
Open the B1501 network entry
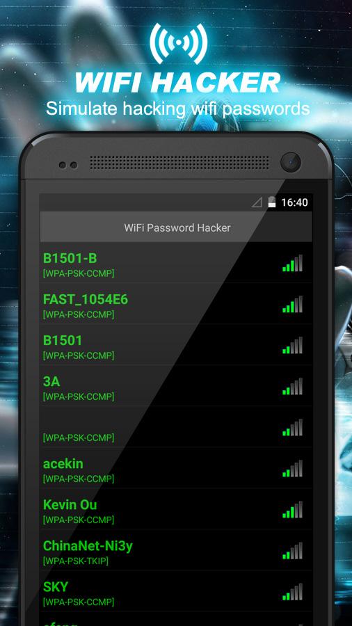[x=175, y=345]
